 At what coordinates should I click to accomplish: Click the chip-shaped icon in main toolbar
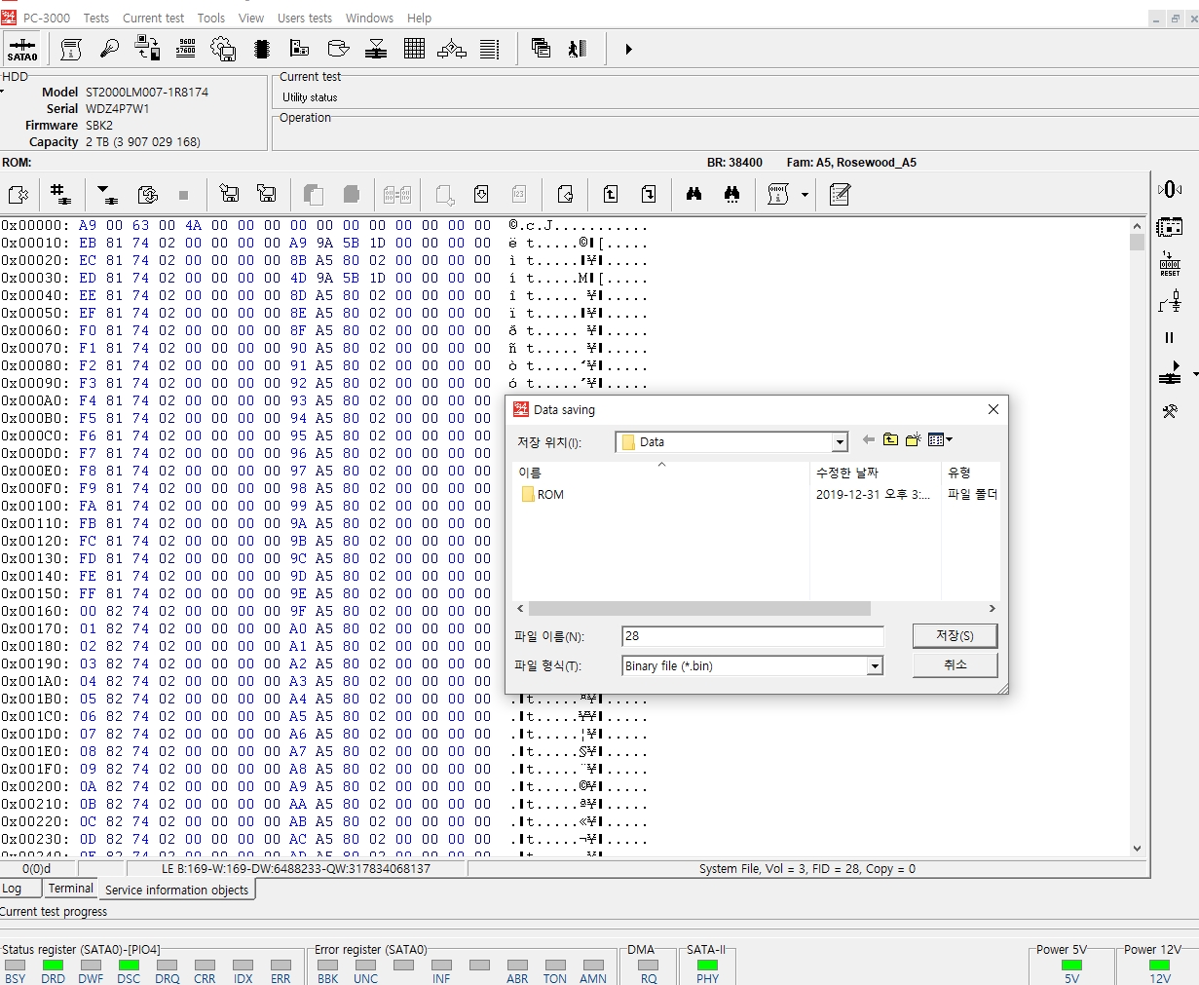point(261,49)
